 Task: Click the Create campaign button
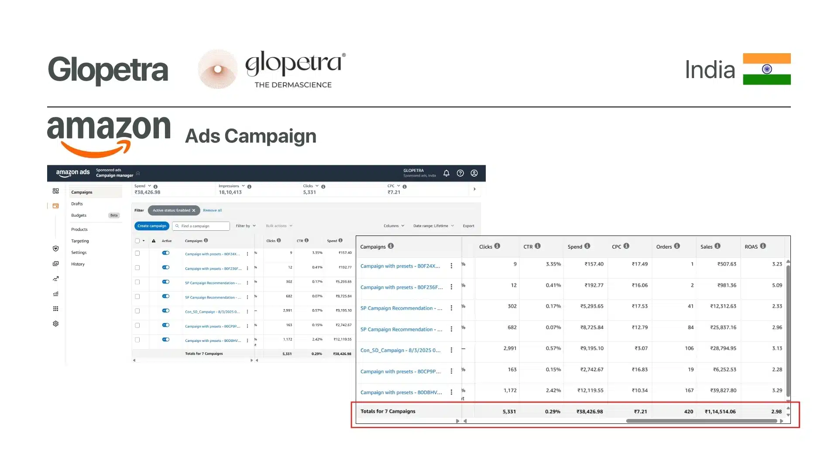tap(151, 226)
